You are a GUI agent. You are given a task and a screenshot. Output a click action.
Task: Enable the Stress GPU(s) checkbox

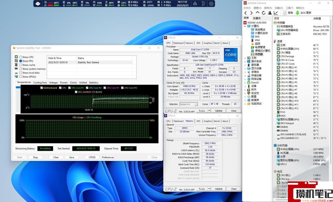click(21, 77)
